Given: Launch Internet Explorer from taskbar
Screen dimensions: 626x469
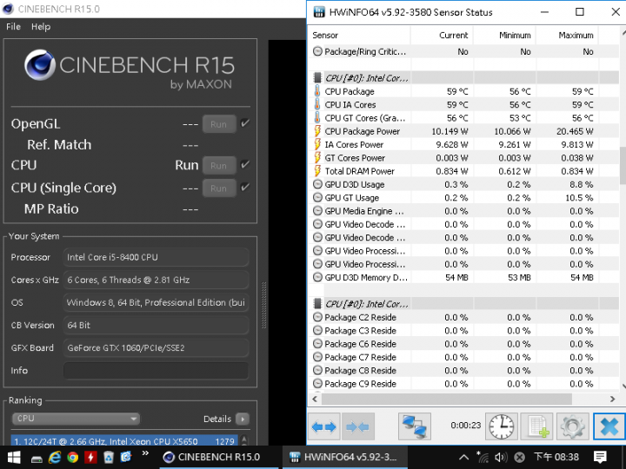Looking at the screenshot, I should (55, 457).
